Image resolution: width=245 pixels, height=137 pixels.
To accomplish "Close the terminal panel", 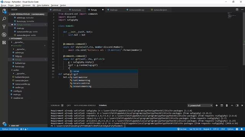I will click(x=242, y=105).
